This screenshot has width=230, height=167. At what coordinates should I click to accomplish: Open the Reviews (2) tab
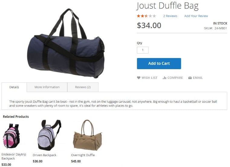click(x=83, y=87)
